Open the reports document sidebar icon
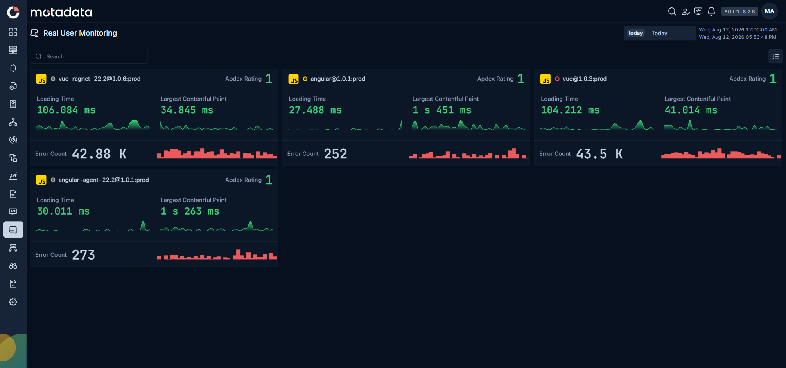The image size is (786, 368). (x=13, y=194)
